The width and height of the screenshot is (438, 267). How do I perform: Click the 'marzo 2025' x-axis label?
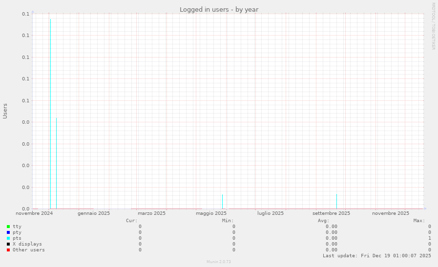pos(151,213)
